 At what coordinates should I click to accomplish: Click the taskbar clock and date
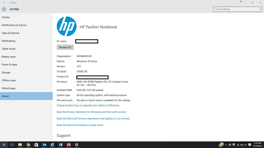pyautogui.click(x=257, y=145)
